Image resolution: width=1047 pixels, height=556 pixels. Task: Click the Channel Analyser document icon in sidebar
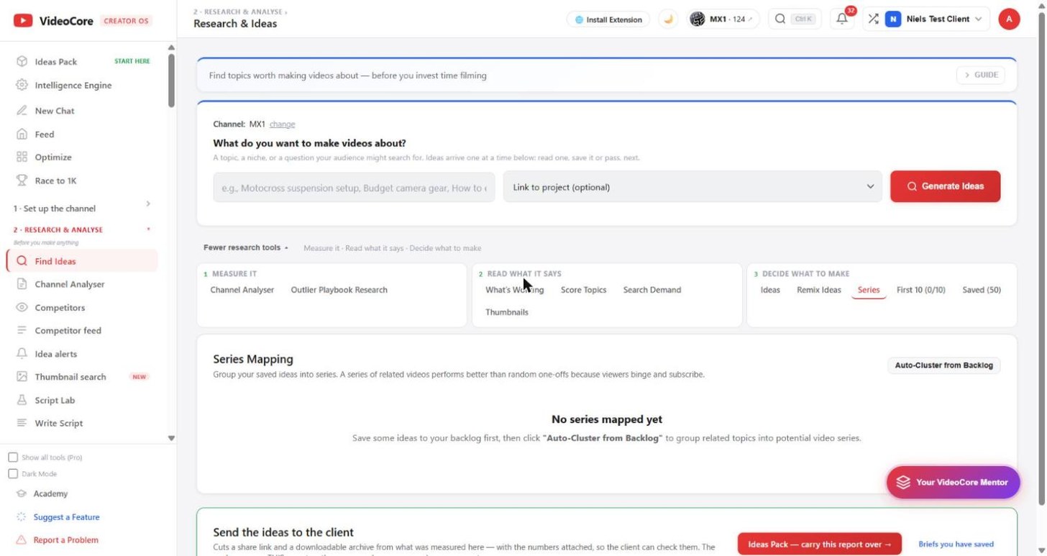pyautogui.click(x=22, y=284)
